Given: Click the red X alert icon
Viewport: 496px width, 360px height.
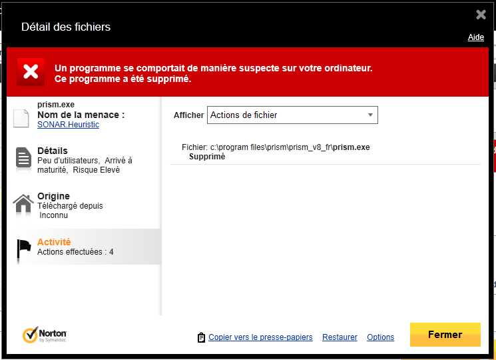Looking at the screenshot, I should pos(31,72).
